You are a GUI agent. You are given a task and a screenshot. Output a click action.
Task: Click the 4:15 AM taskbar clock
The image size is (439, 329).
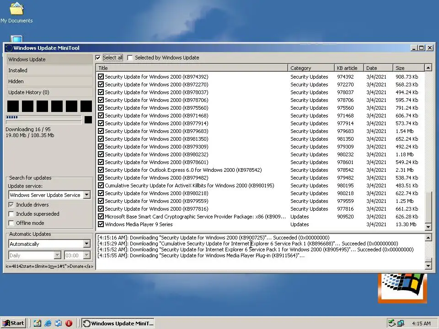click(x=421, y=324)
